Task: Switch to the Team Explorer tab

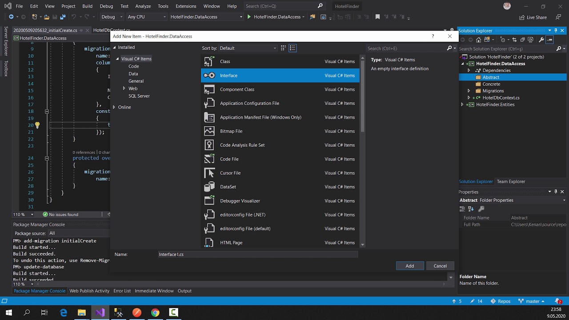Action: pyautogui.click(x=511, y=181)
